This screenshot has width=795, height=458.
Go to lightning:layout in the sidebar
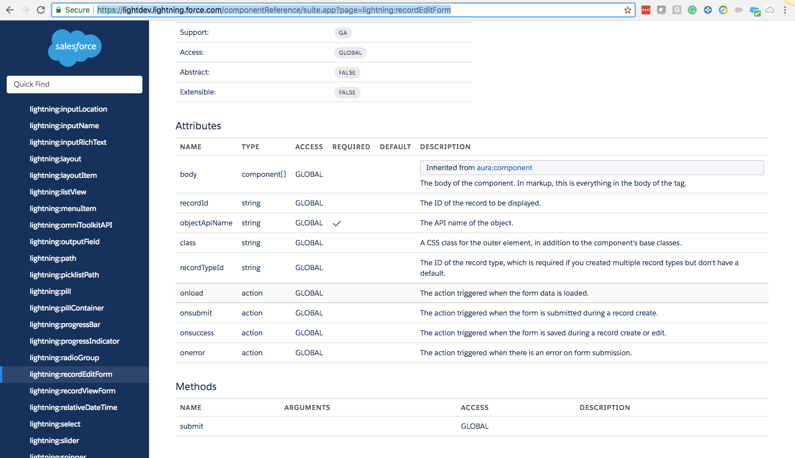(x=56, y=159)
